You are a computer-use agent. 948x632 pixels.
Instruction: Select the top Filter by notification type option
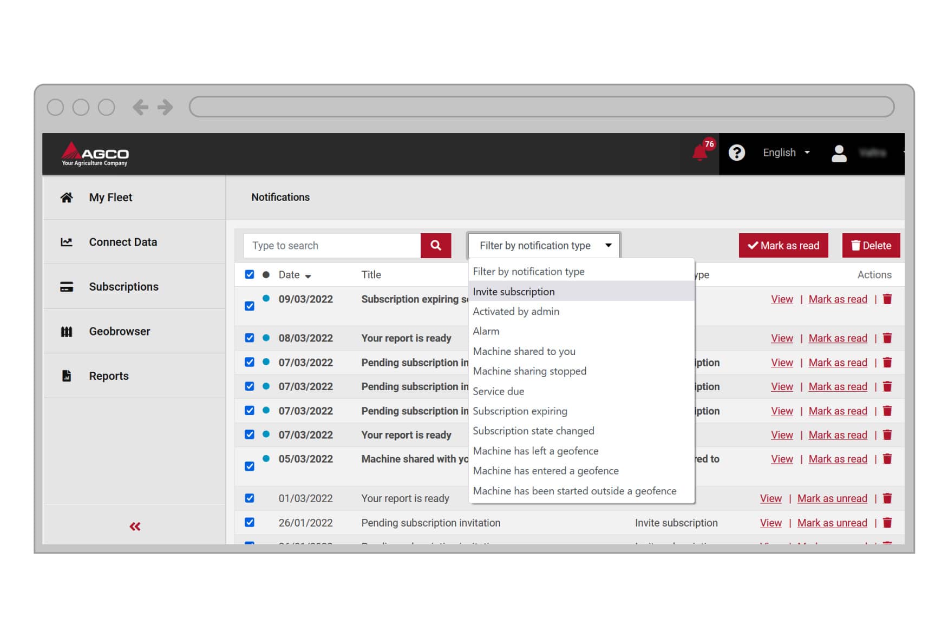coord(581,271)
